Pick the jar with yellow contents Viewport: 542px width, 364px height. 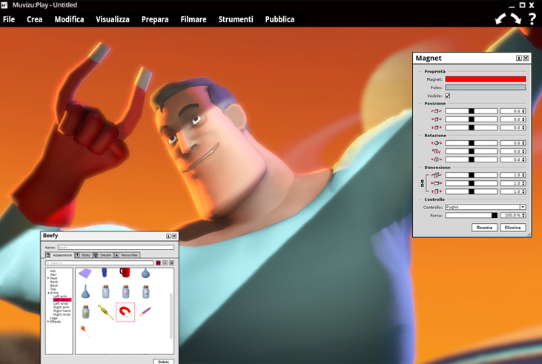point(85,312)
